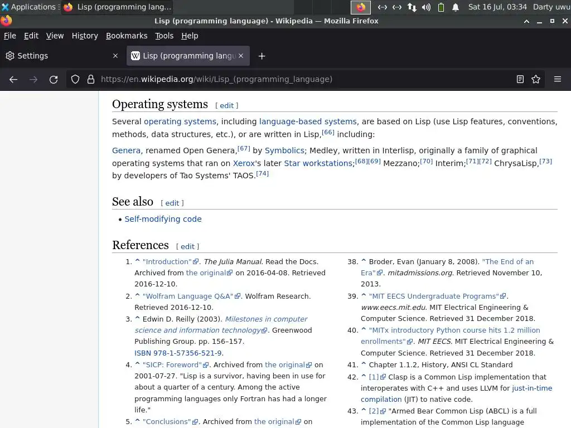Close the Settings tab
571x428 pixels.
click(115, 56)
